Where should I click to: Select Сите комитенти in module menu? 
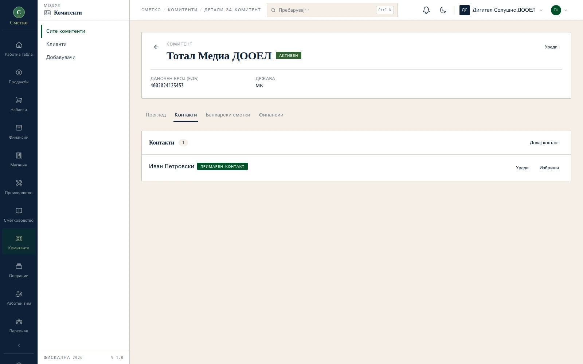(x=66, y=31)
